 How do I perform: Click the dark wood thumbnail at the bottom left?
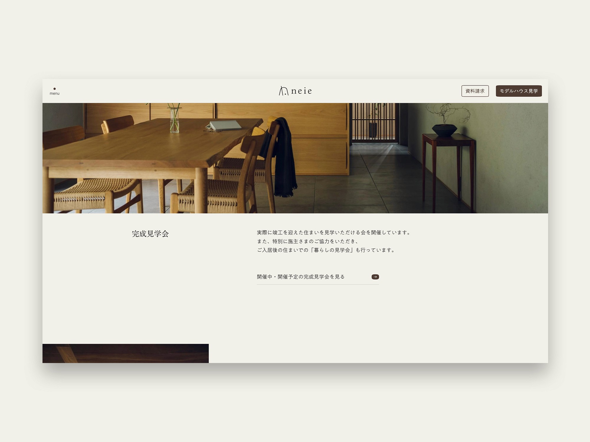click(125, 353)
